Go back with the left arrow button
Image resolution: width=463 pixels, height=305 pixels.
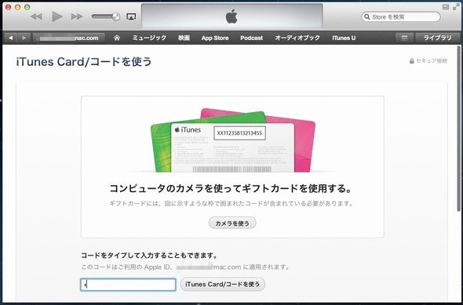tap(11, 38)
